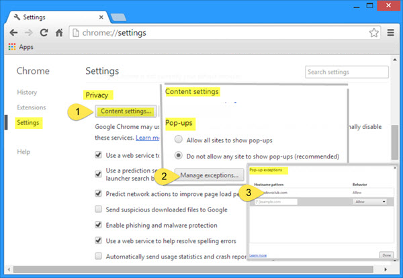Bookmark this page with the star icon
Screen dimensions: 403x278
click(373, 33)
